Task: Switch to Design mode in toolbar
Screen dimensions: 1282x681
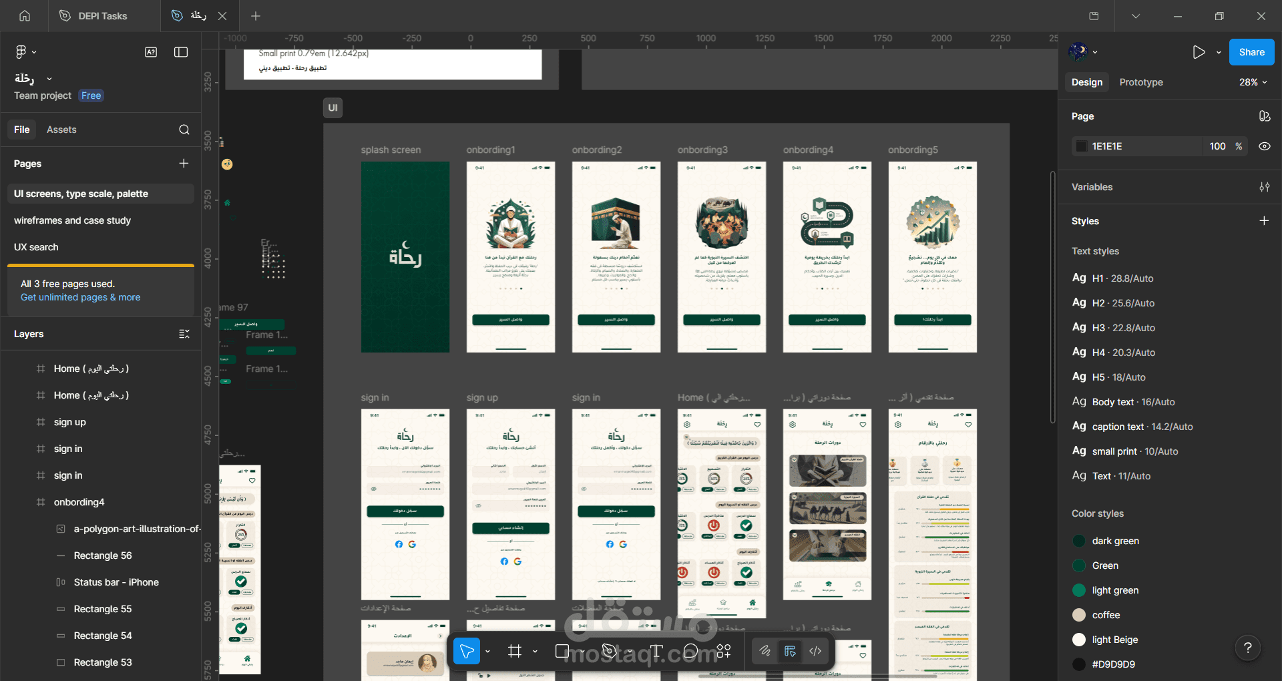Action: [790, 651]
